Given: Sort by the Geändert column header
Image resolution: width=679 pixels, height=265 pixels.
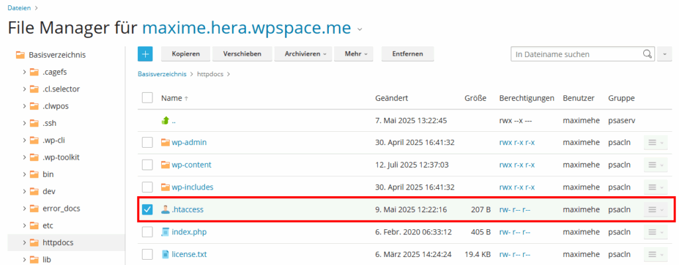Looking at the screenshot, I should (x=391, y=98).
